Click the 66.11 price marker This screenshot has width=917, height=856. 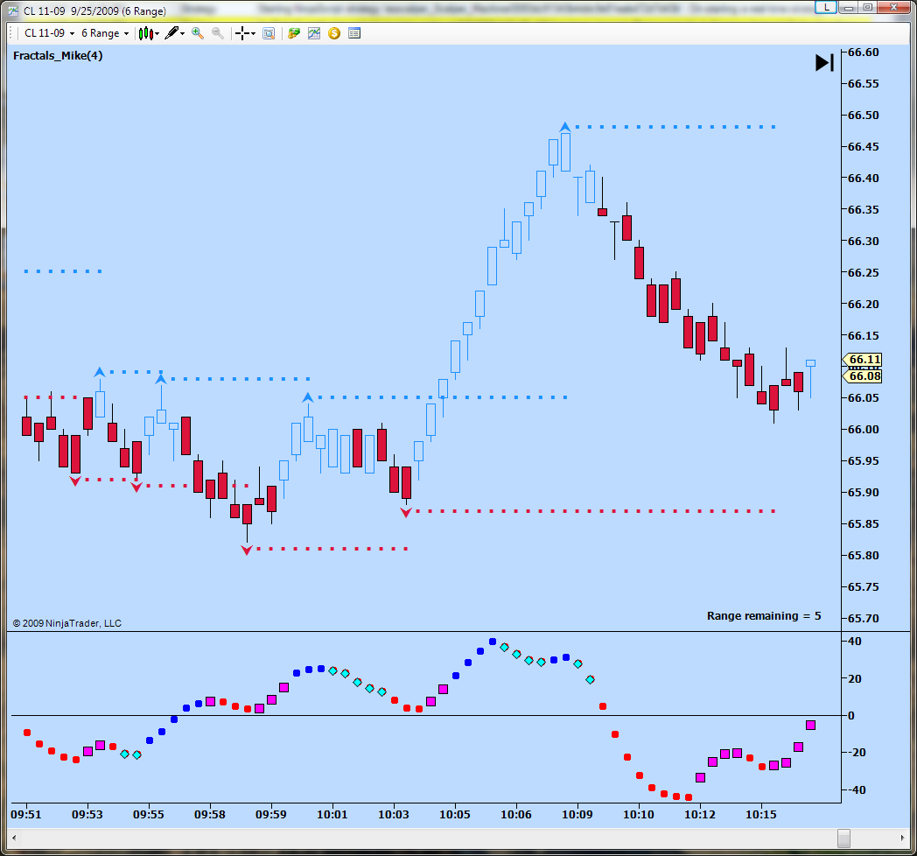[863, 359]
